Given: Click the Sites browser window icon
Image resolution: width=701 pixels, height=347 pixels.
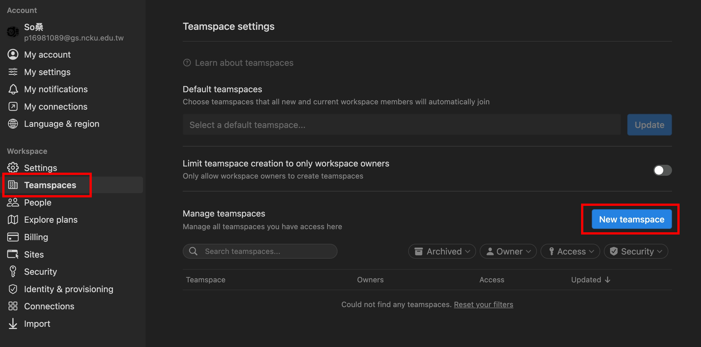Looking at the screenshot, I should tap(13, 254).
